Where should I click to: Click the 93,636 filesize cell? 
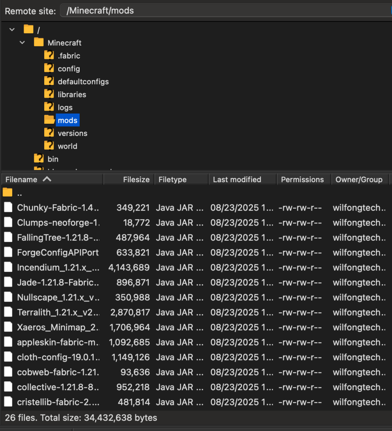point(135,372)
